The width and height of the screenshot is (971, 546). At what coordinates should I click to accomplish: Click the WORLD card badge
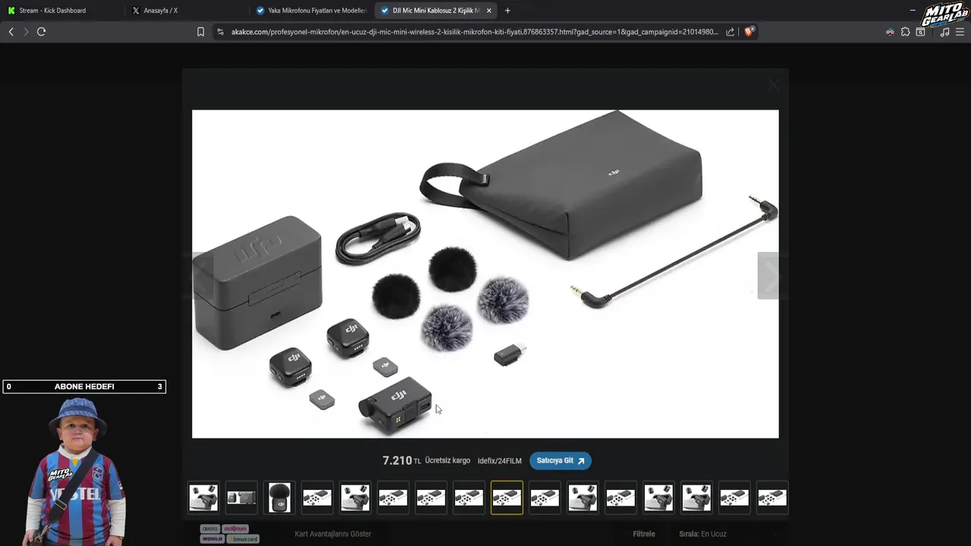[x=212, y=539]
